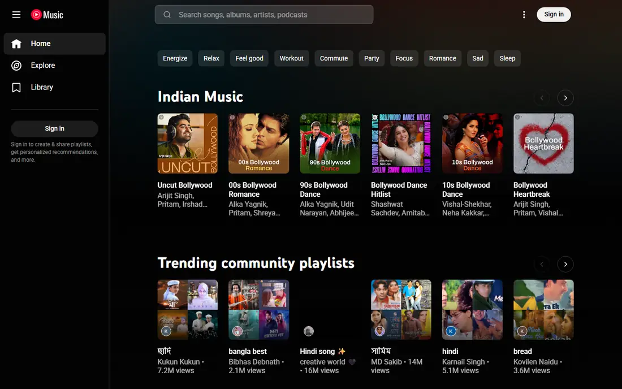Image resolution: width=622 pixels, height=389 pixels.
Task: Select the Workout mood chip
Action: pos(292,58)
